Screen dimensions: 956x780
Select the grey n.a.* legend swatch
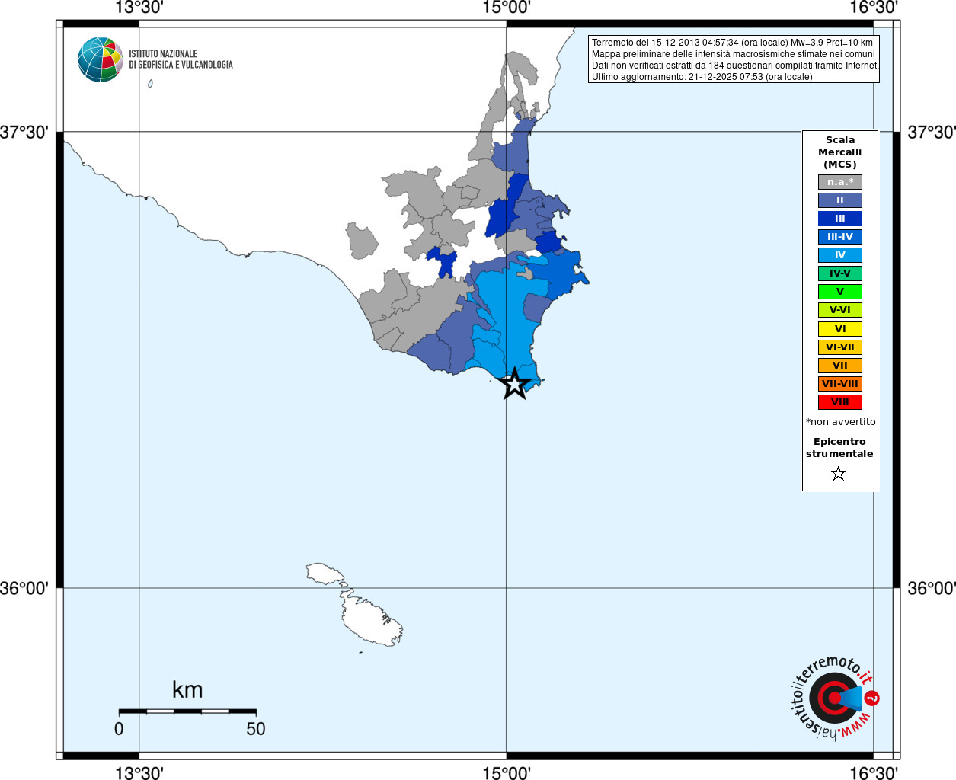click(840, 182)
